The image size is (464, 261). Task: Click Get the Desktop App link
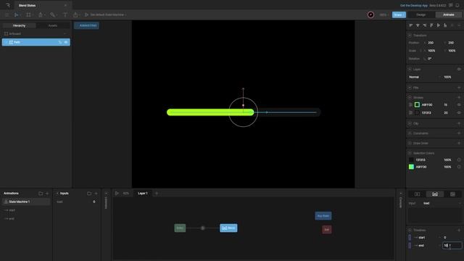pyautogui.click(x=414, y=5)
